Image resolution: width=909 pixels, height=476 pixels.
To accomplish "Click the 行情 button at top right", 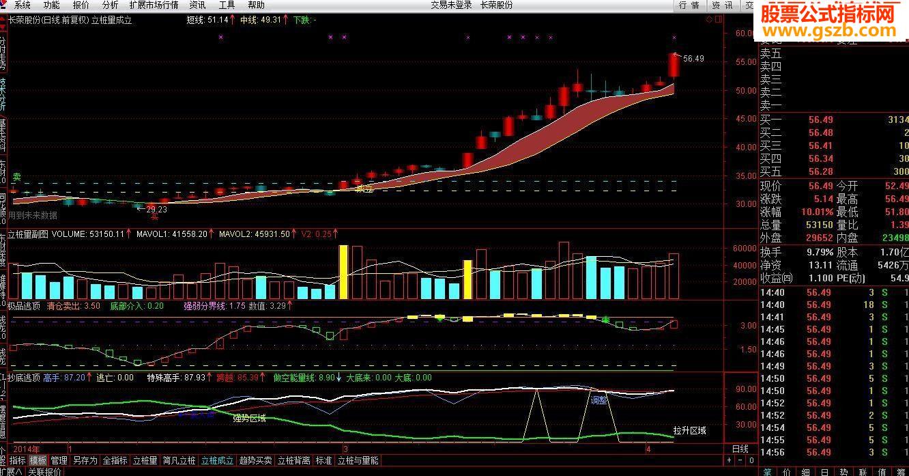I will pos(689,5).
